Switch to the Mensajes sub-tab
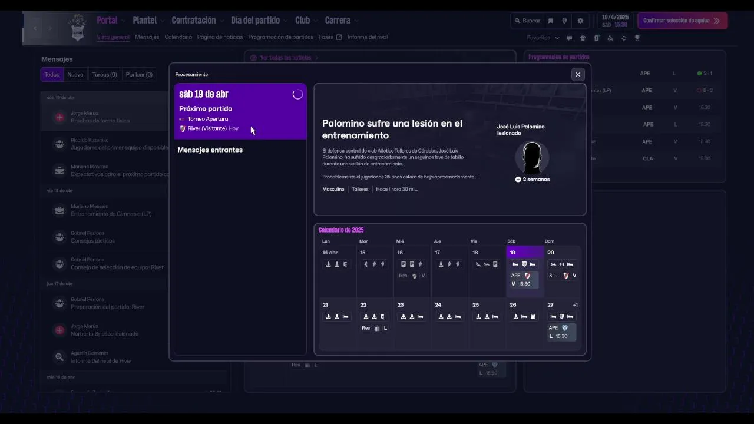This screenshot has height=424, width=754. [x=147, y=37]
